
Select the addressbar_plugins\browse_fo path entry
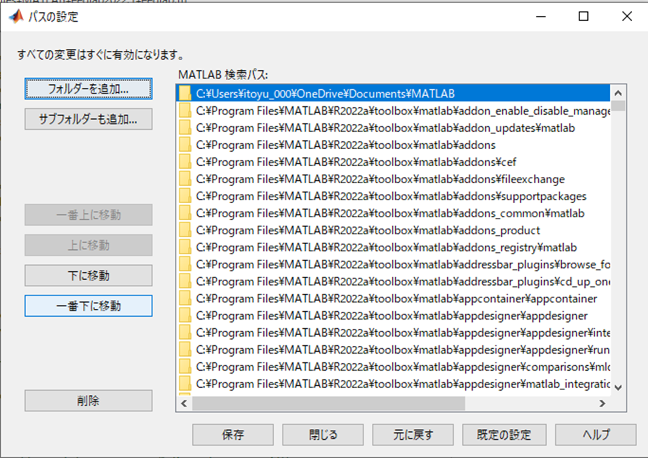tap(393, 264)
